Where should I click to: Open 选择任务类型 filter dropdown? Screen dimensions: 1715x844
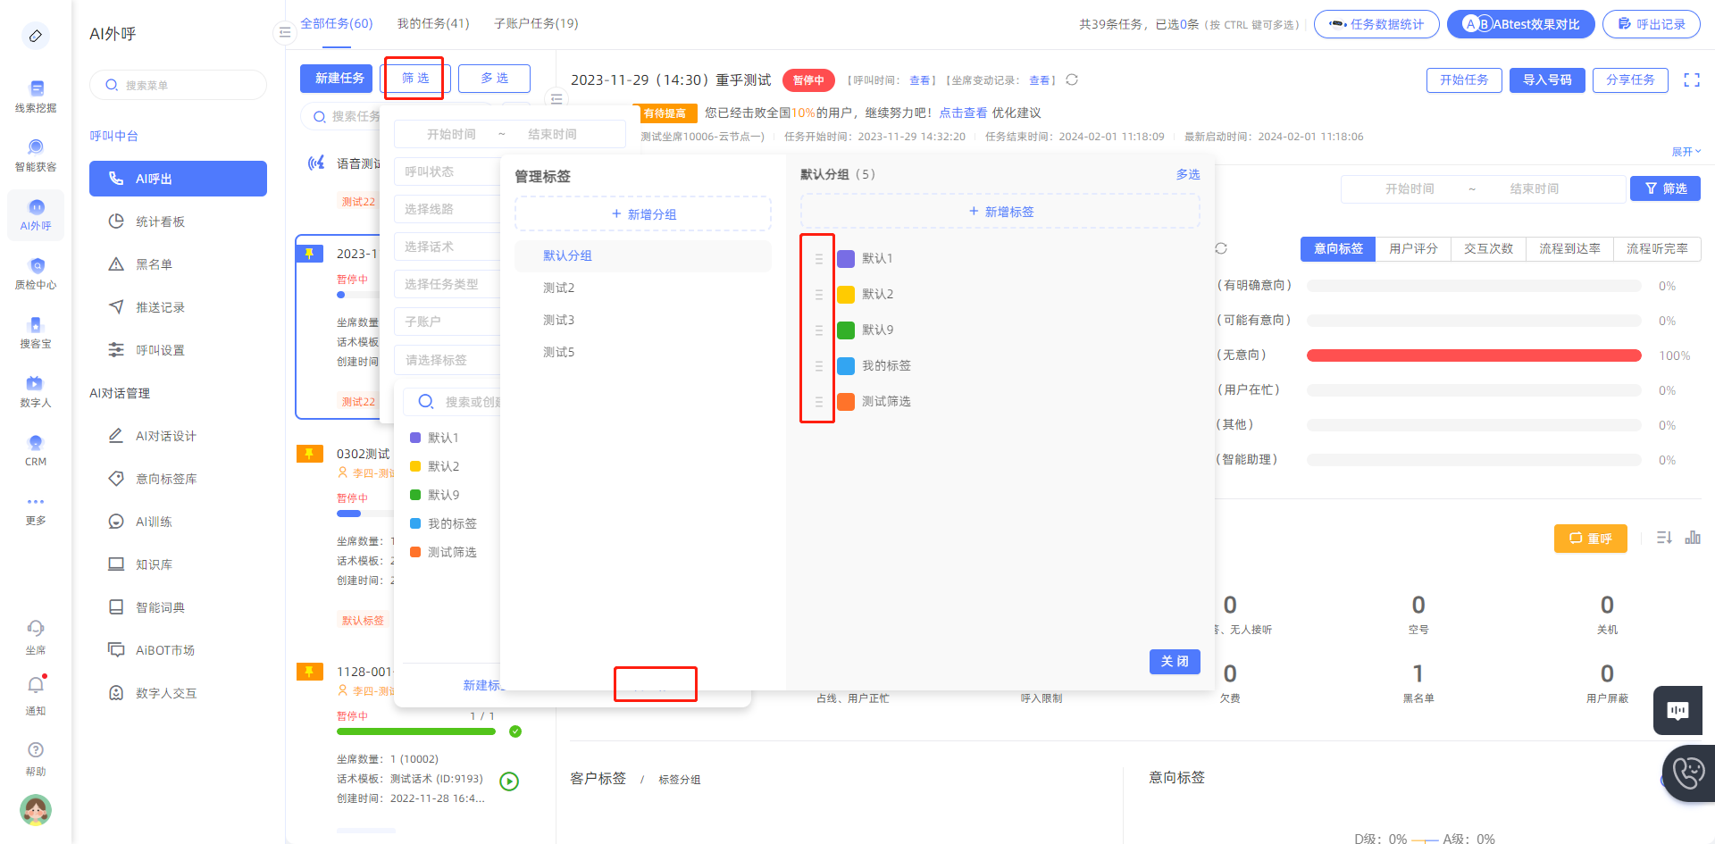447,284
